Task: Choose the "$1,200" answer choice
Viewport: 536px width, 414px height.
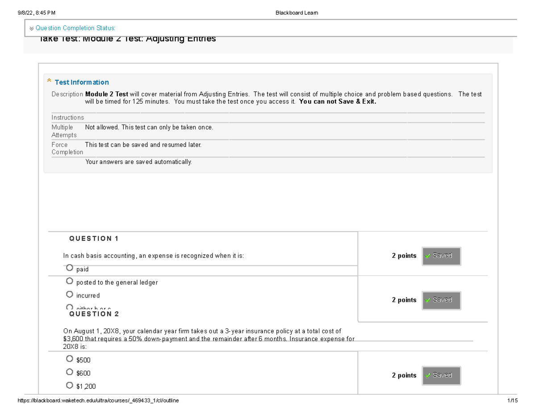Action: [70, 385]
